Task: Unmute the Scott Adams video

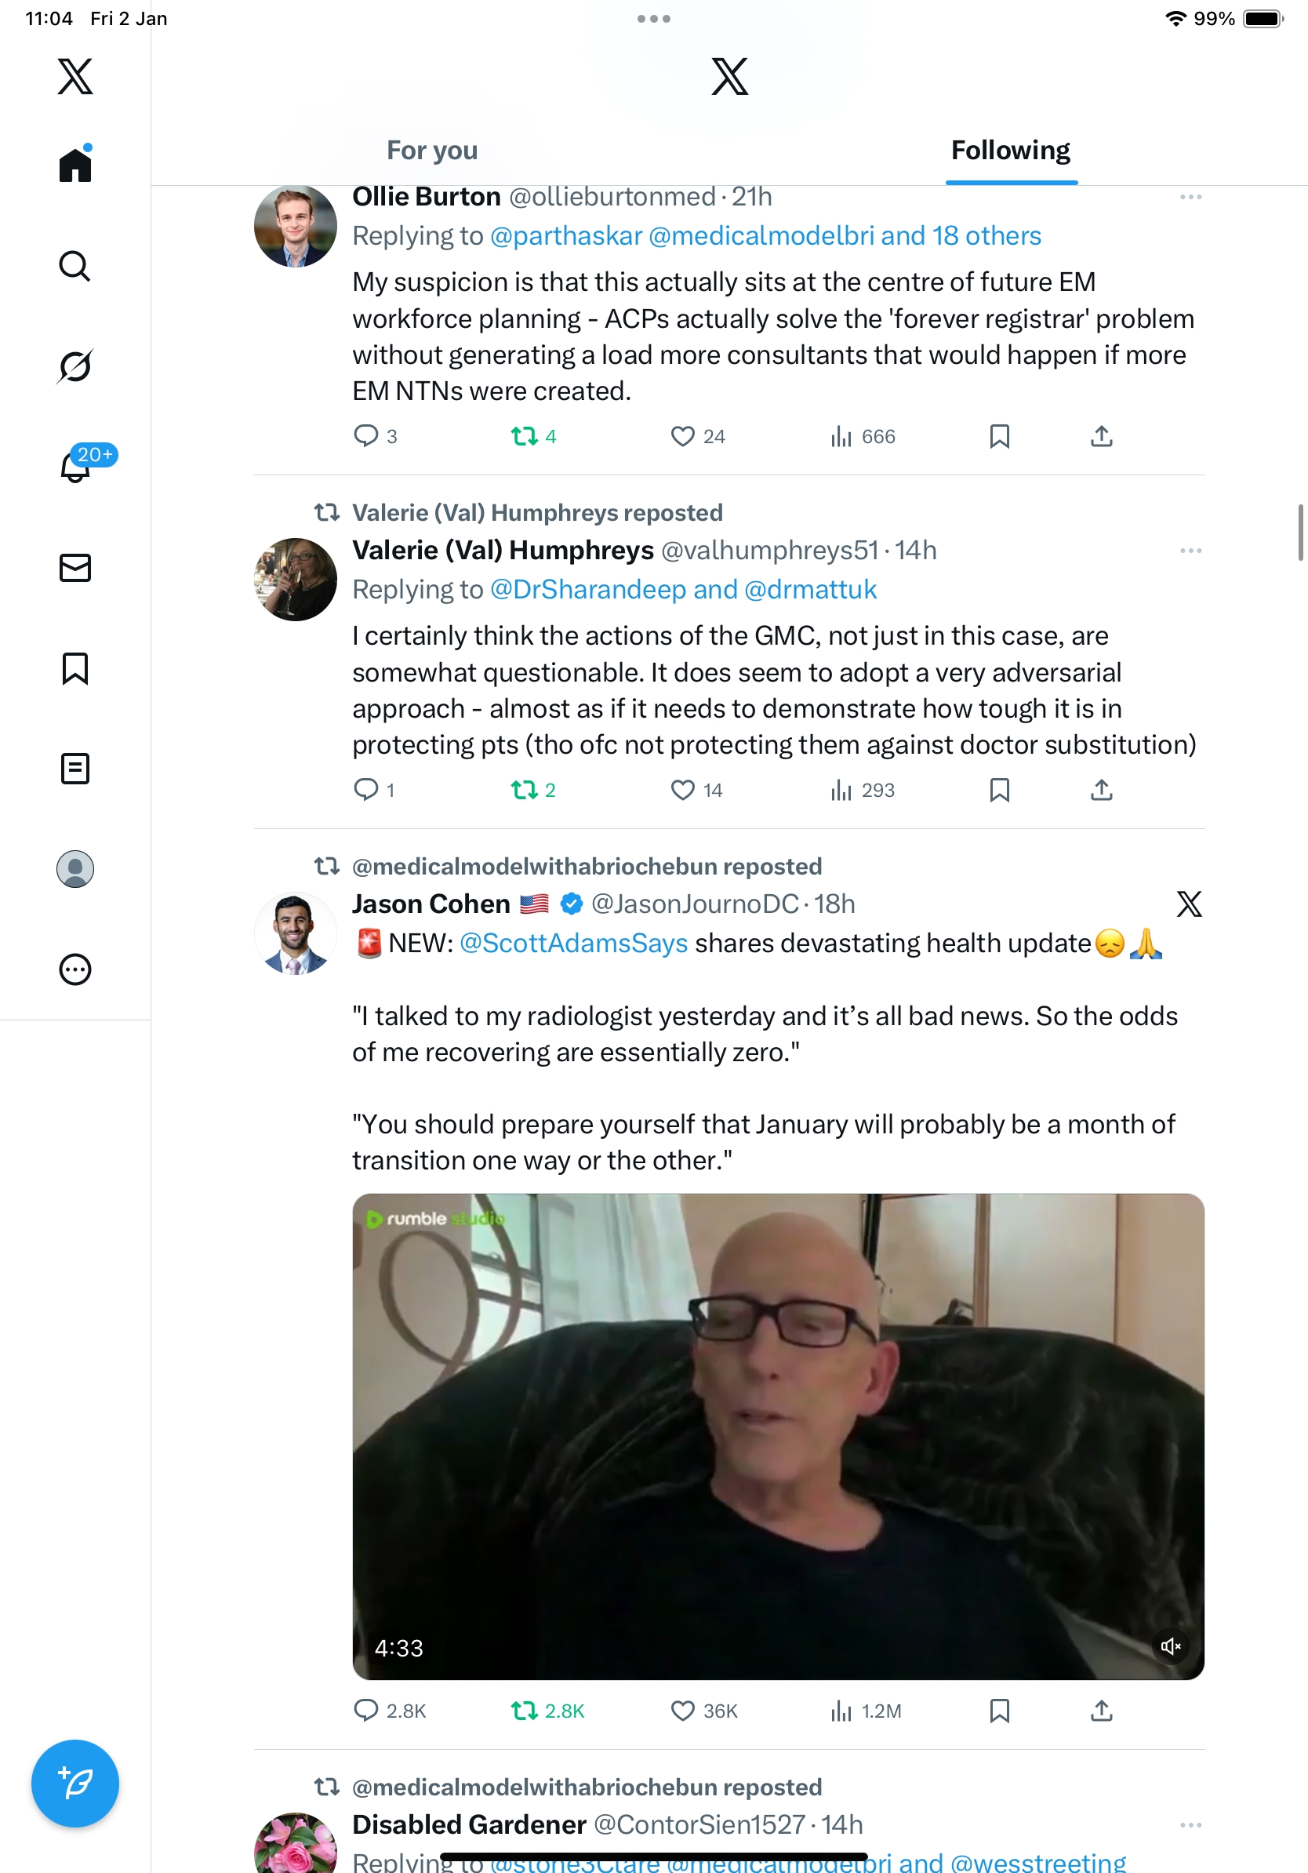Action: click(1170, 1646)
